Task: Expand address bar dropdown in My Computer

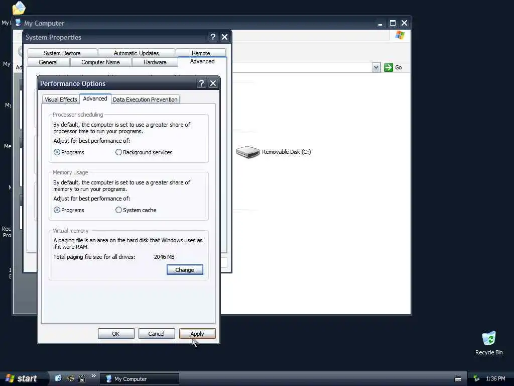Action: coord(376,67)
